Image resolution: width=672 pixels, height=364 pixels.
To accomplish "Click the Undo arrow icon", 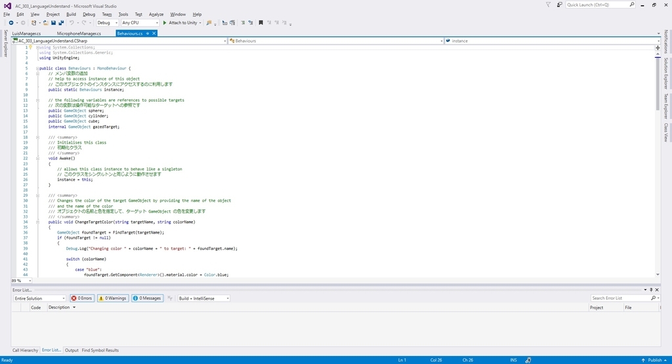I will tap(72, 23).
